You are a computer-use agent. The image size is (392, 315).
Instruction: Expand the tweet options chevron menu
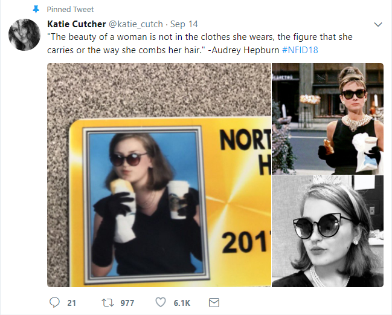[x=378, y=25]
